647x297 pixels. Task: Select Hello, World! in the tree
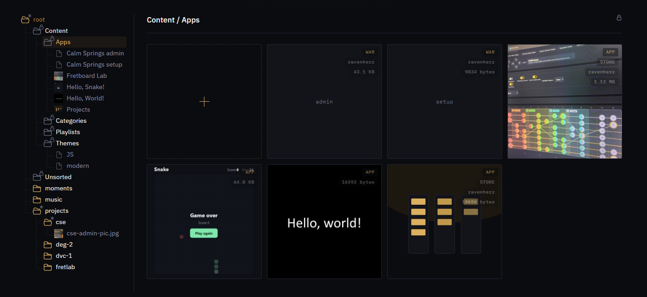click(86, 98)
